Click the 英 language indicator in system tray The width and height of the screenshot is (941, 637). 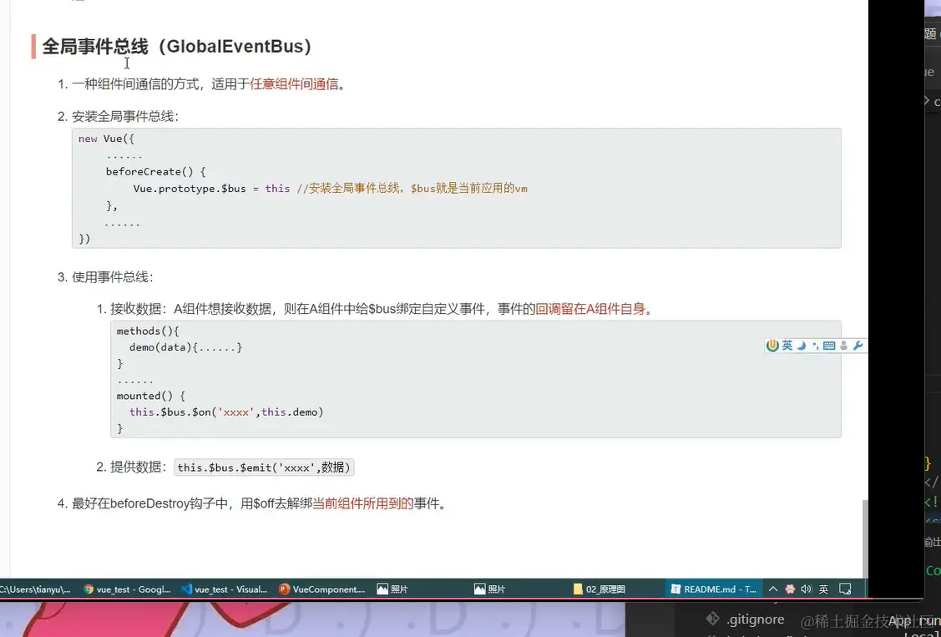823,589
